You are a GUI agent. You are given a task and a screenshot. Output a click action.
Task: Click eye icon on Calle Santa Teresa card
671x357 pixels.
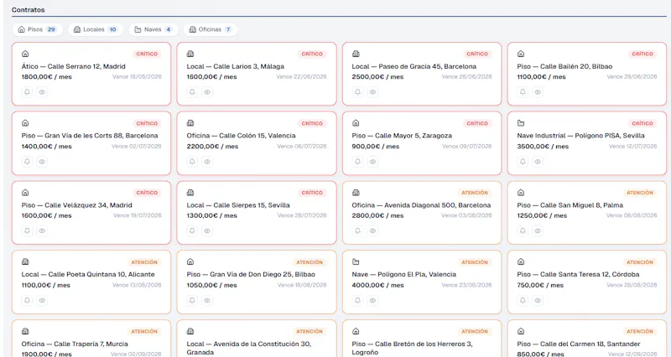click(538, 301)
